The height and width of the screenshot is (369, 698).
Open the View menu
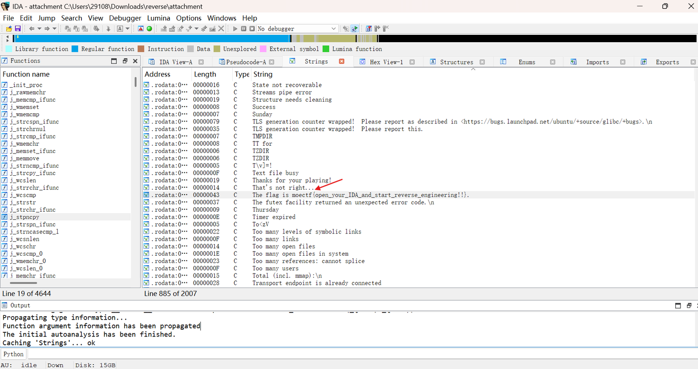click(95, 18)
